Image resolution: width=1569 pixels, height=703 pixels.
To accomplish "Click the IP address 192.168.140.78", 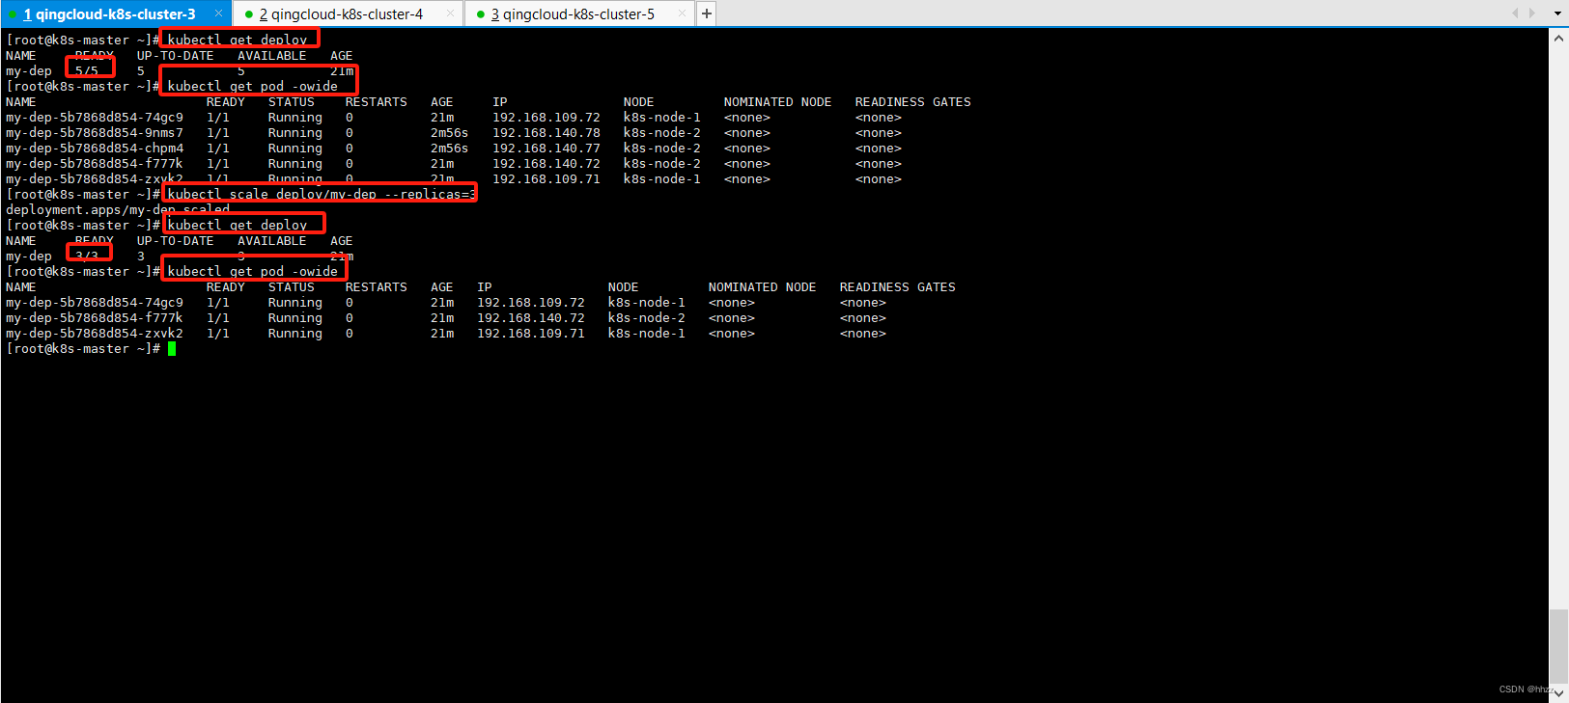I will (x=546, y=133).
